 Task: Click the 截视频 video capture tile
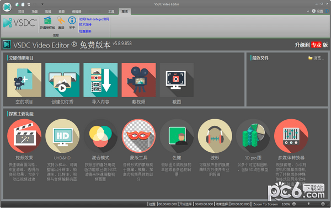pyautogui.click(x=138, y=80)
